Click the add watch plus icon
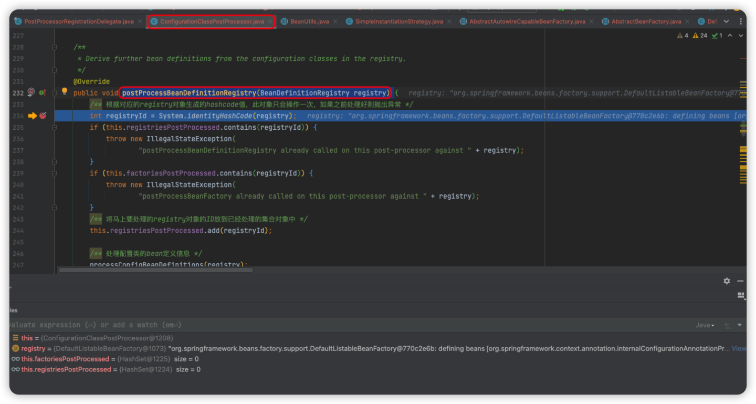Viewport: 756px width, 404px height. 727,325
